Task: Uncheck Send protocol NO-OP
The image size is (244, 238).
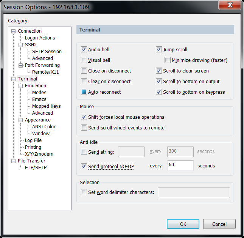Action: (84, 166)
